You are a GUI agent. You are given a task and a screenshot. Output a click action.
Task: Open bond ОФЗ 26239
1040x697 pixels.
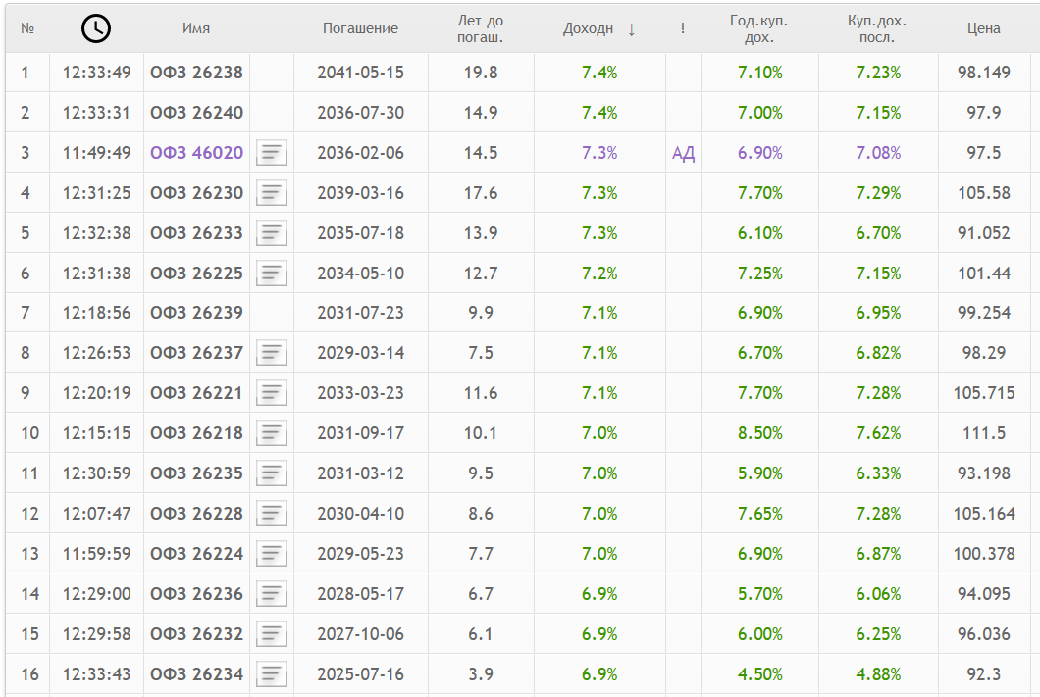[196, 313]
